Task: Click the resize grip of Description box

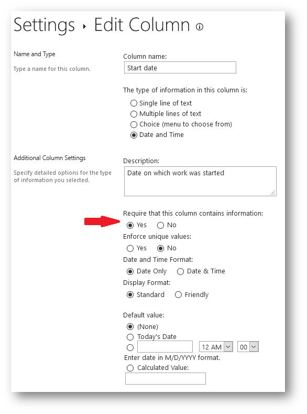Action: [x=273, y=193]
